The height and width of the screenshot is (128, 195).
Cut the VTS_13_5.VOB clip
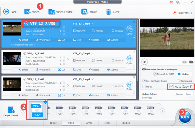tap(62, 70)
